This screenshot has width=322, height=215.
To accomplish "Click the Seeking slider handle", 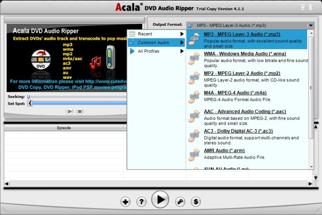I will pos(29,96).
